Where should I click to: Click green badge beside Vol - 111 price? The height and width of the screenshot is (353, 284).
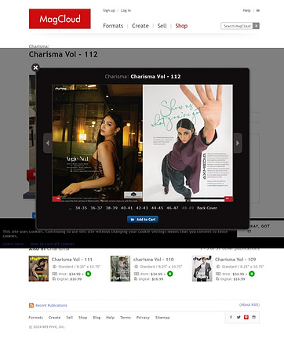pyautogui.click(x=89, y=274)
